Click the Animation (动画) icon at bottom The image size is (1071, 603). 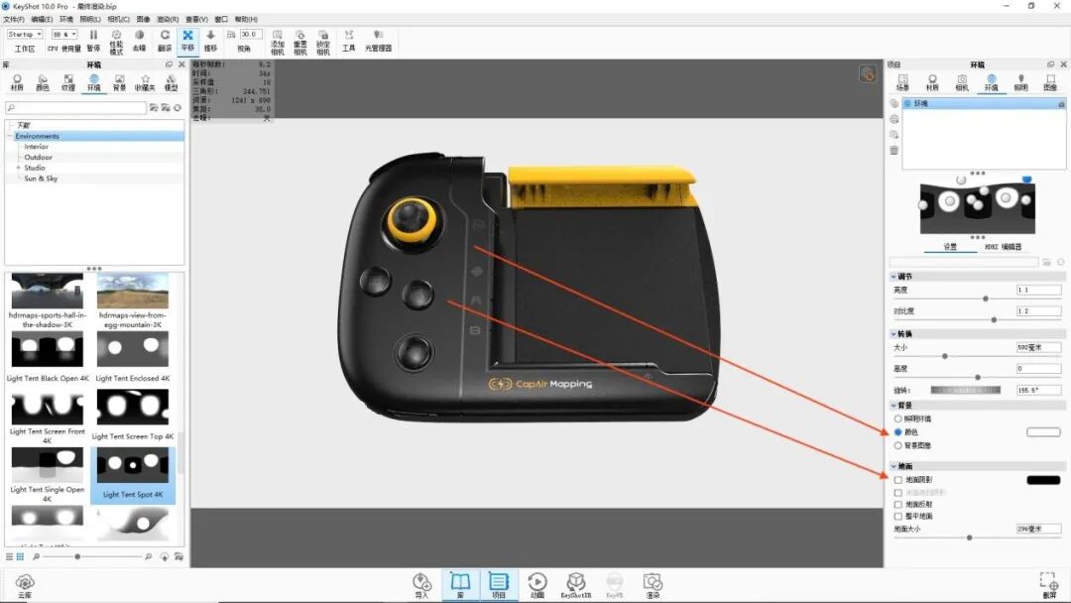point(538,583)
